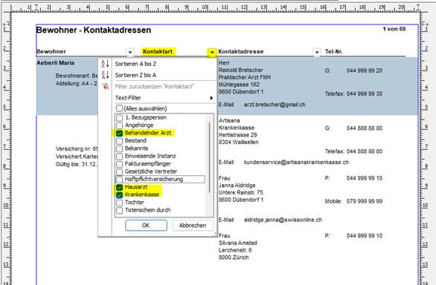Viewport: 436px width, 285px height.
Task: Click the sort Z to A icon
Action: click(105, 75)
